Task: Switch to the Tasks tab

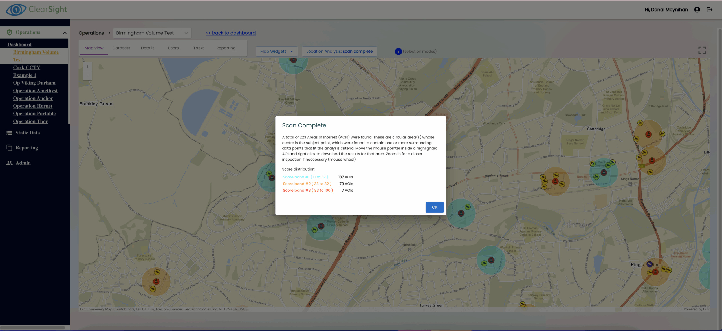Action: pyautogui.click(x=199, y=48)
